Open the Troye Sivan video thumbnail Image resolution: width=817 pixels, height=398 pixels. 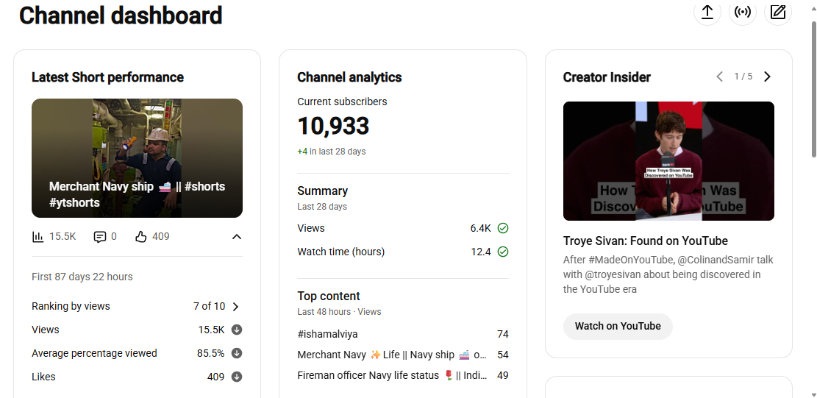[x=668, y=161]
